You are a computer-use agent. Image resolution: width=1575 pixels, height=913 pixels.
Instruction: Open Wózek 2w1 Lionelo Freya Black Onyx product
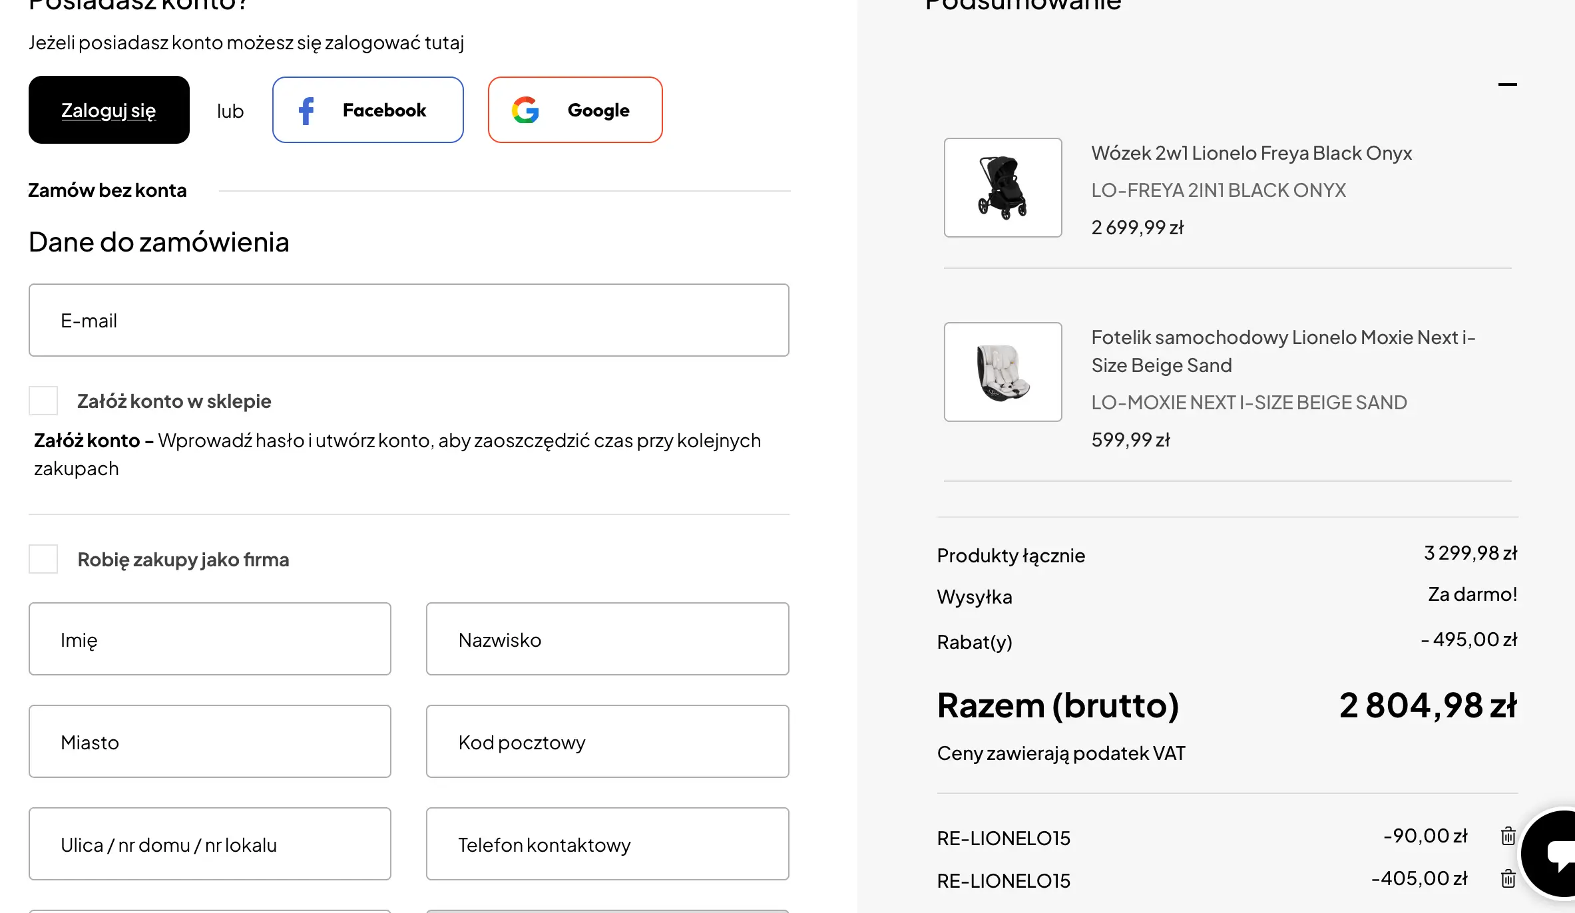(1251, 153)
